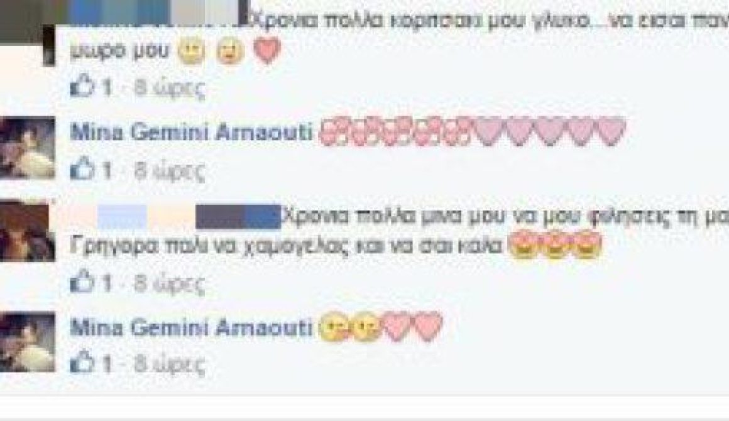Click the red heart emoji after "μωρο μου"
The image size is (729, 421).
tap(267, 50)
